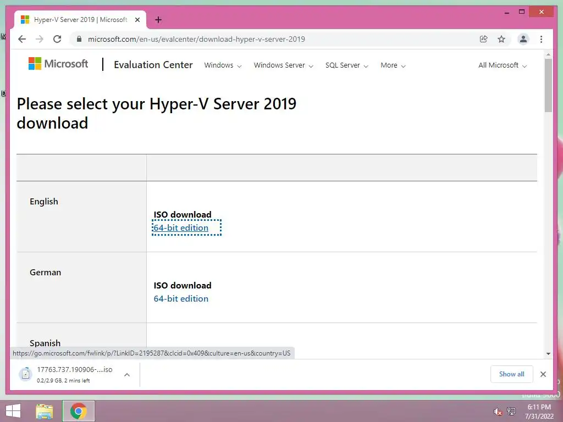Bookmark this page with the star icon
Image resolution: width=563 pixels, height=422 pixels.
pos(501,39)
